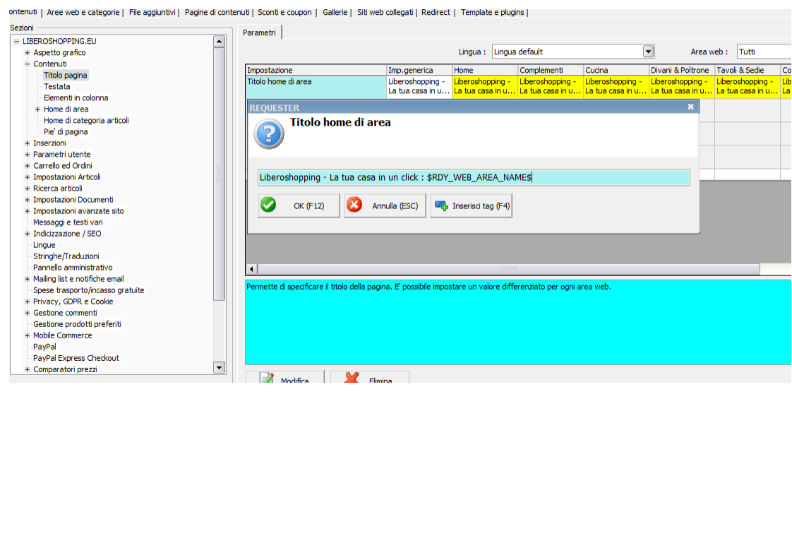
Task: Expand the Indicizzazione / SEO node
Action: (28, 234)
